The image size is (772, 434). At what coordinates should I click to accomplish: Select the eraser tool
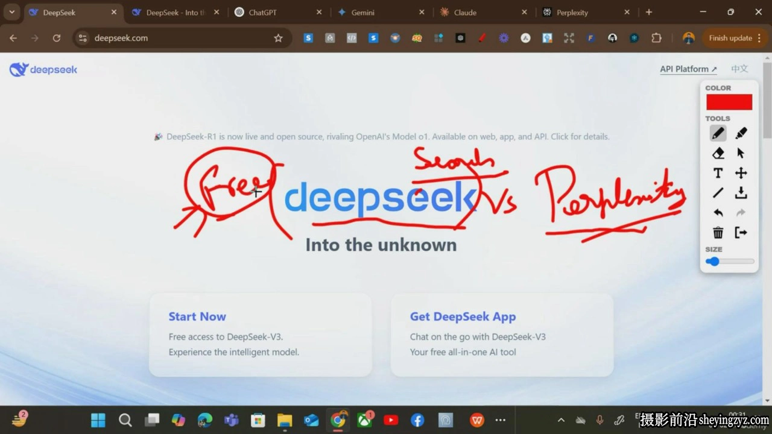coord(718,153)
